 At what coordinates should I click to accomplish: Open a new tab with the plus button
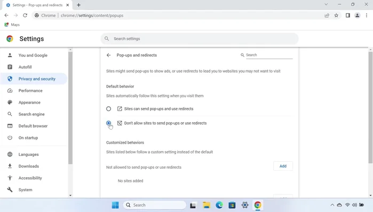click(x=78, y=5)
